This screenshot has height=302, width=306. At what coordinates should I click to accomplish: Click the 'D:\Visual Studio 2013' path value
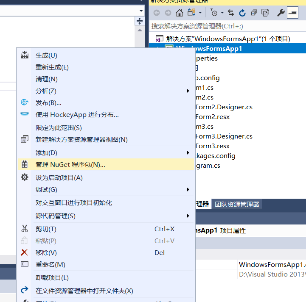tap(272, 274)
